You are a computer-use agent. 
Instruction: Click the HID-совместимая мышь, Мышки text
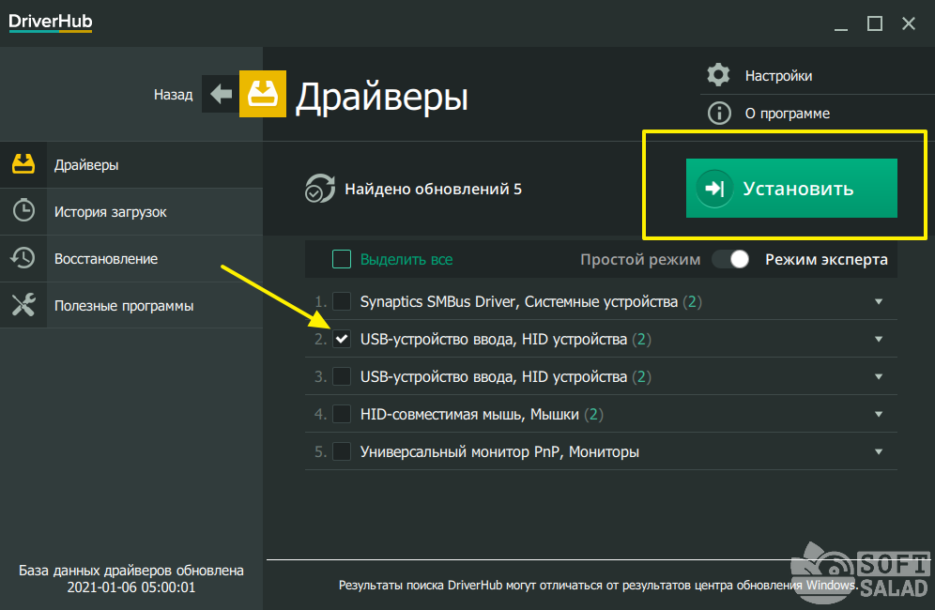tap(469, 415)
